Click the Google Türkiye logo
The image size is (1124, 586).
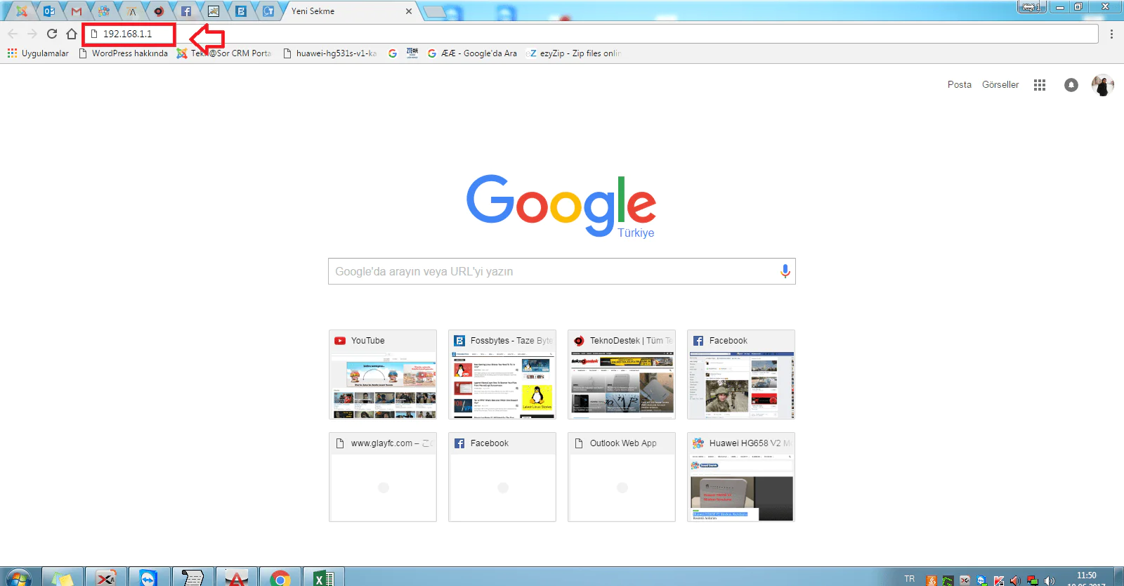tap(561, 206)
